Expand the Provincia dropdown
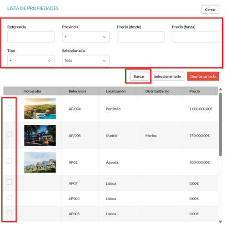 tap(104, 37)
